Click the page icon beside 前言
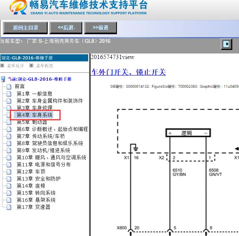 [x=9, y=87]
